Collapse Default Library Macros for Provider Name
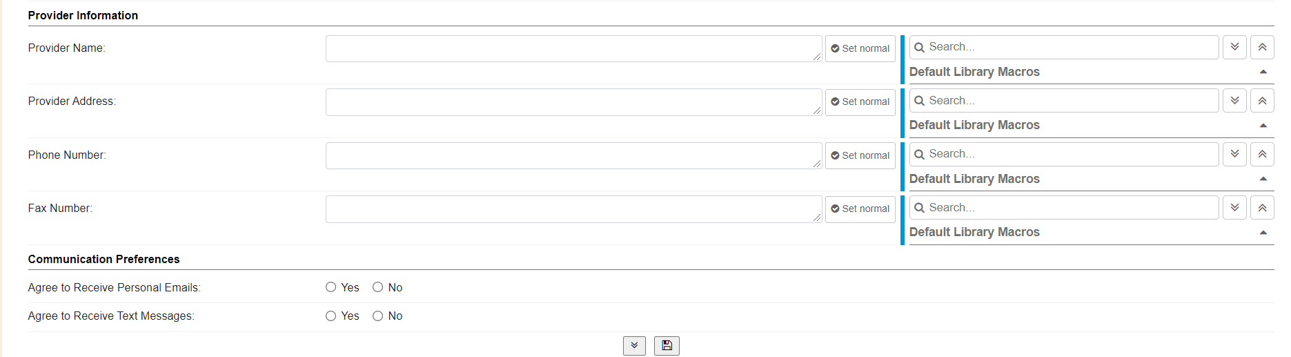Screen dimensions: 1291x357 click(x=1263, y=72)
